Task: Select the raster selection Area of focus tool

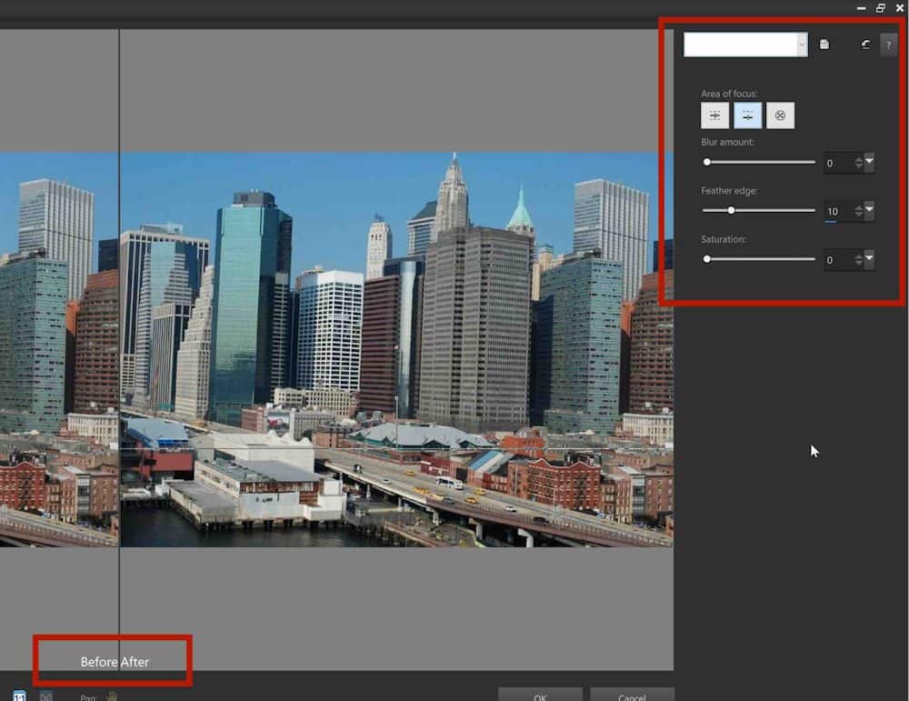Action: [x=715, y=115]
